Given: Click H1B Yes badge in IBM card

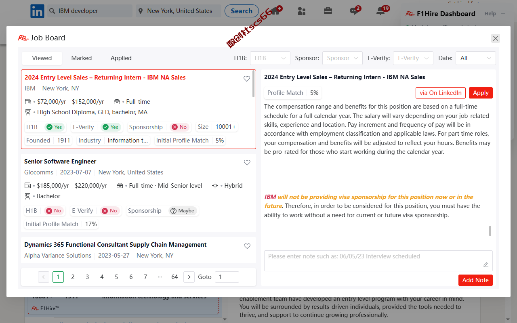Looking at the screenshot, I should (x=54, y=127).
